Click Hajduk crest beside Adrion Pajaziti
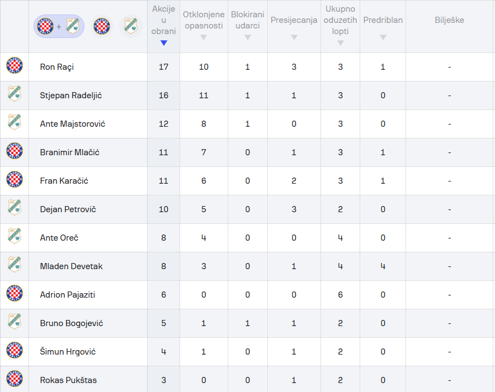 [15, 293]
